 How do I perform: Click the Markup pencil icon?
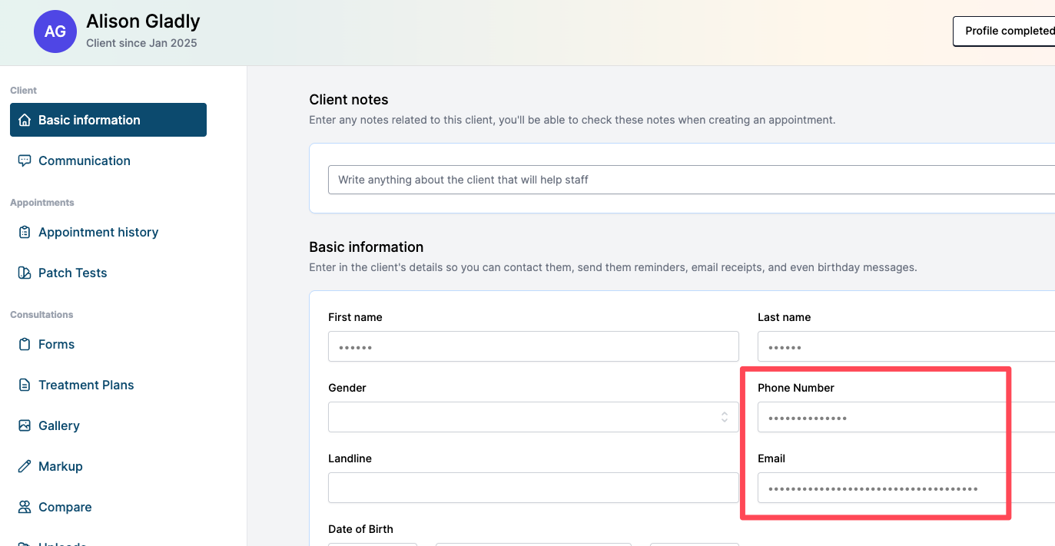(25, 466)
